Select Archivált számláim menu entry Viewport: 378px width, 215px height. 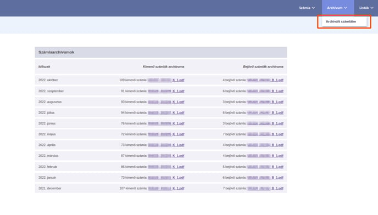(344, 22)
